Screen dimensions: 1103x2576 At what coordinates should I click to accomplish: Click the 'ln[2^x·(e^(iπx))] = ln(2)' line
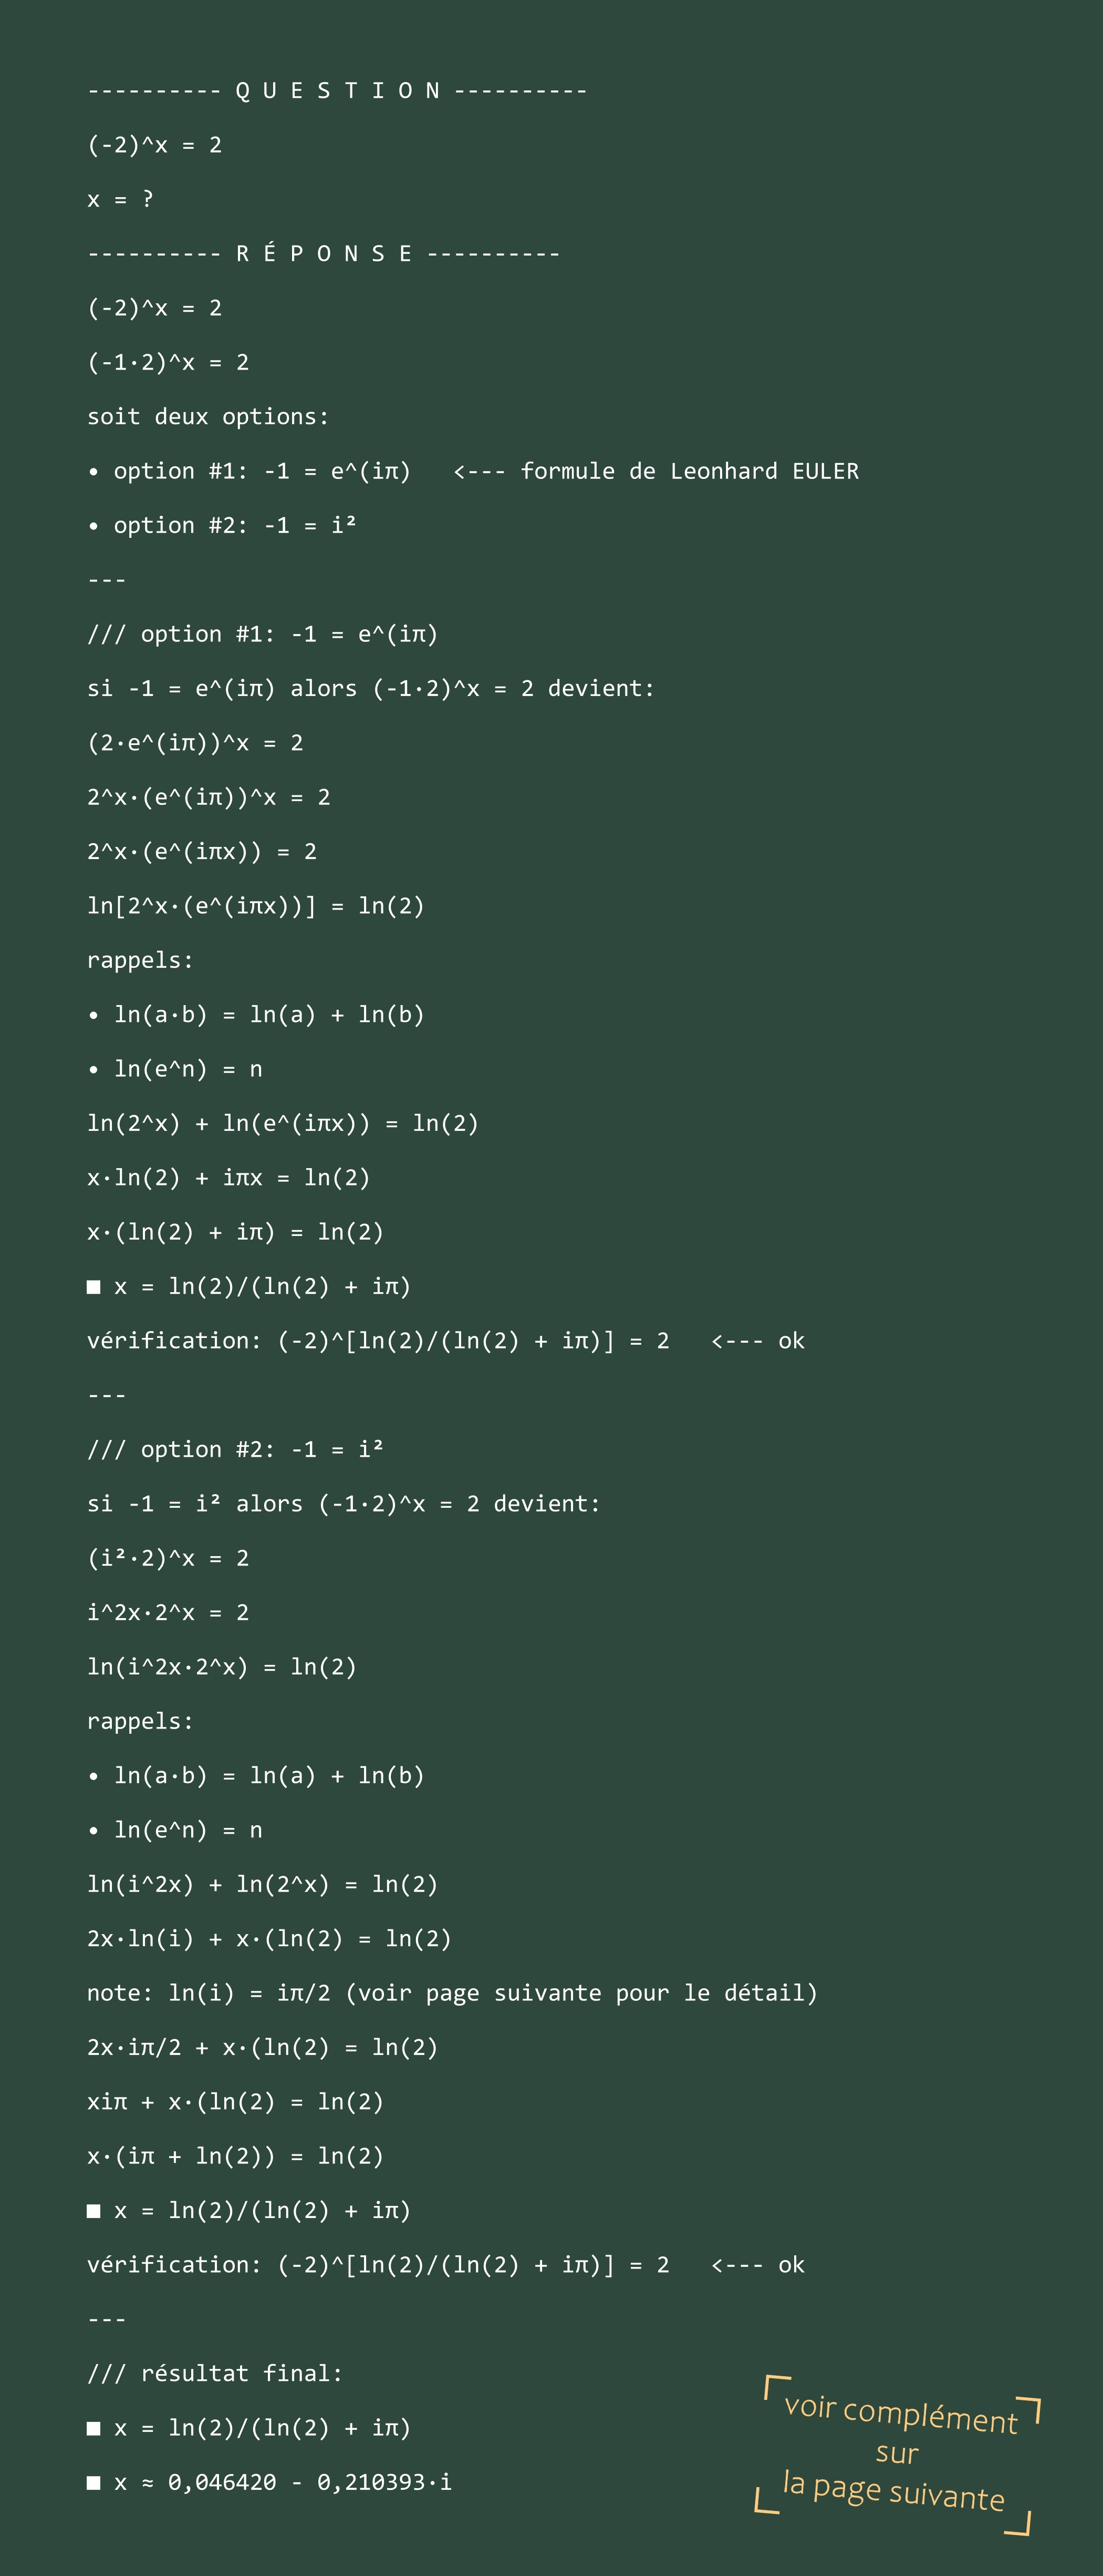[x=256, y=906]
